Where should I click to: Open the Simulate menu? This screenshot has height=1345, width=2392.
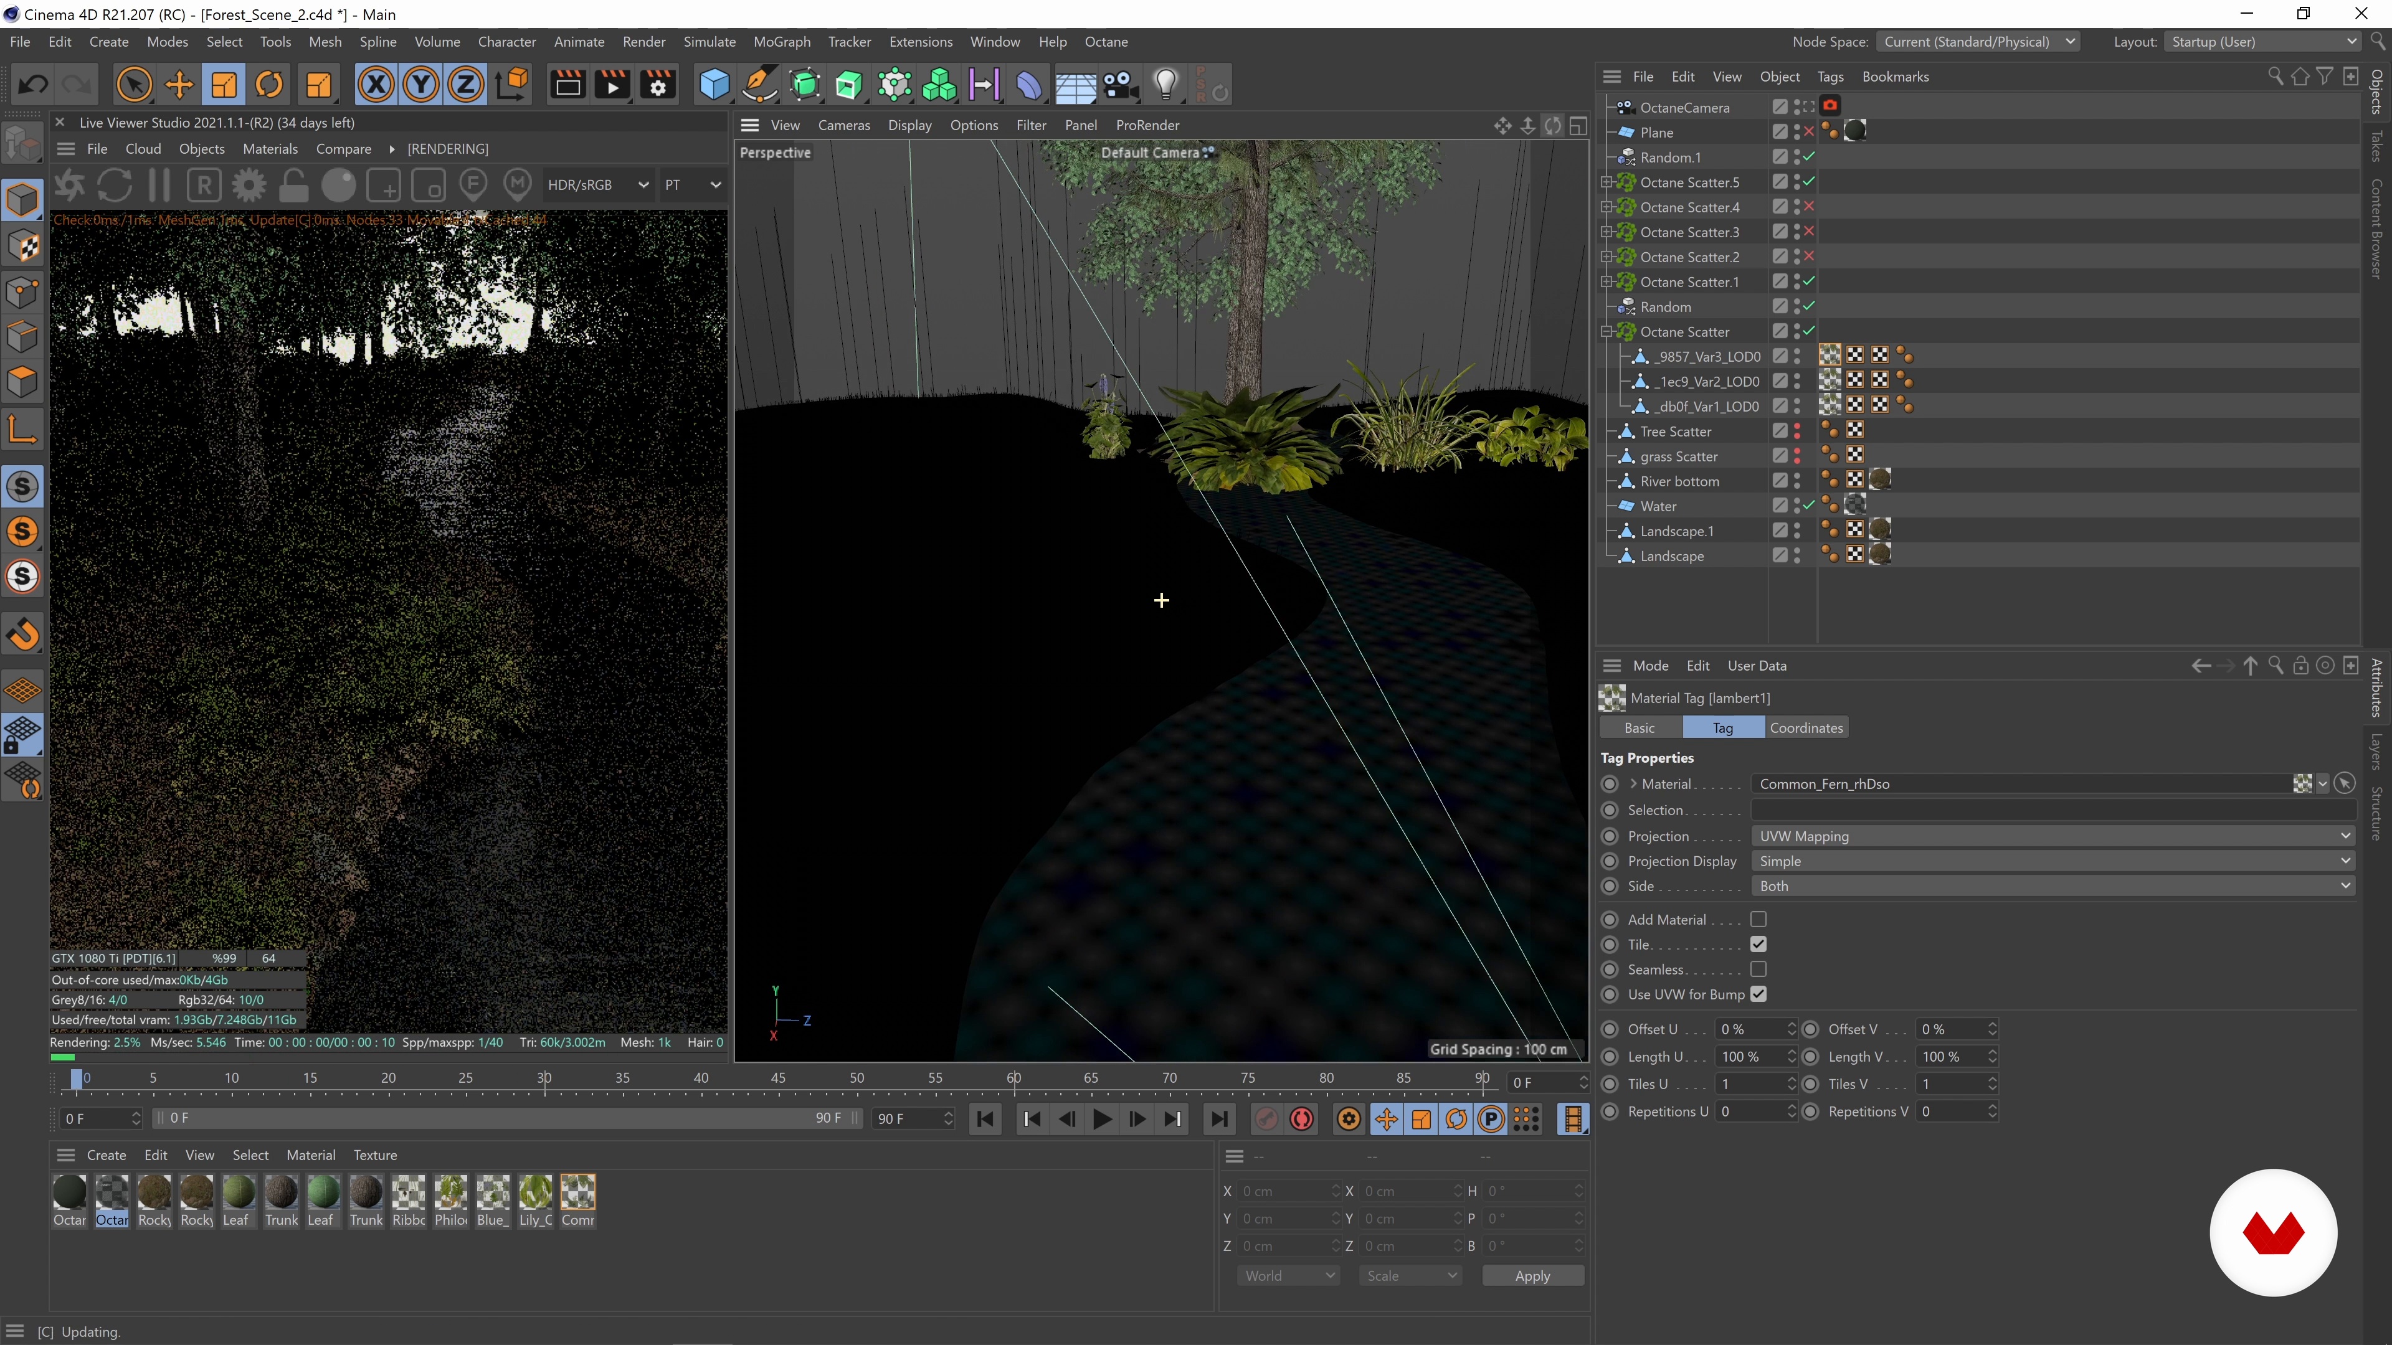(710, 42)
